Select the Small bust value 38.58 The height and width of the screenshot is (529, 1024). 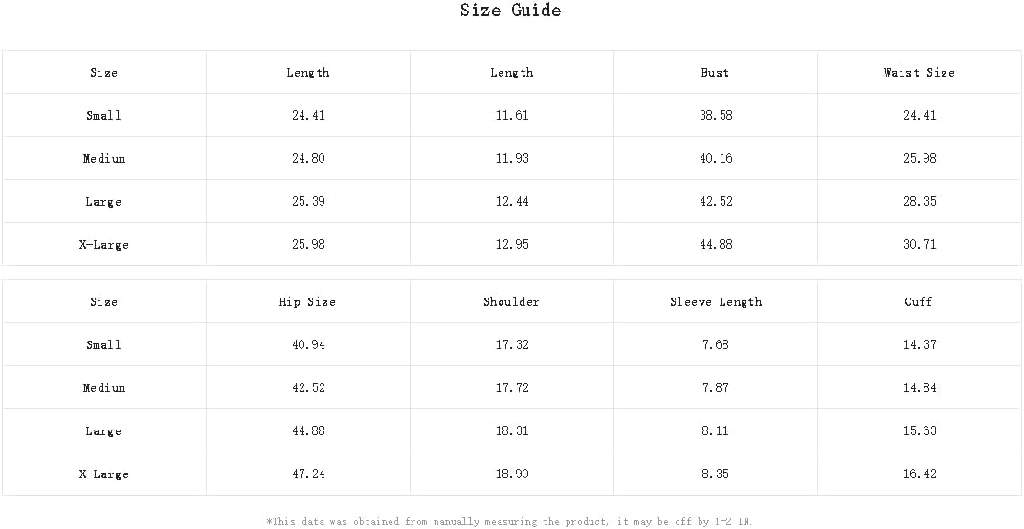[x=716, y=116]
